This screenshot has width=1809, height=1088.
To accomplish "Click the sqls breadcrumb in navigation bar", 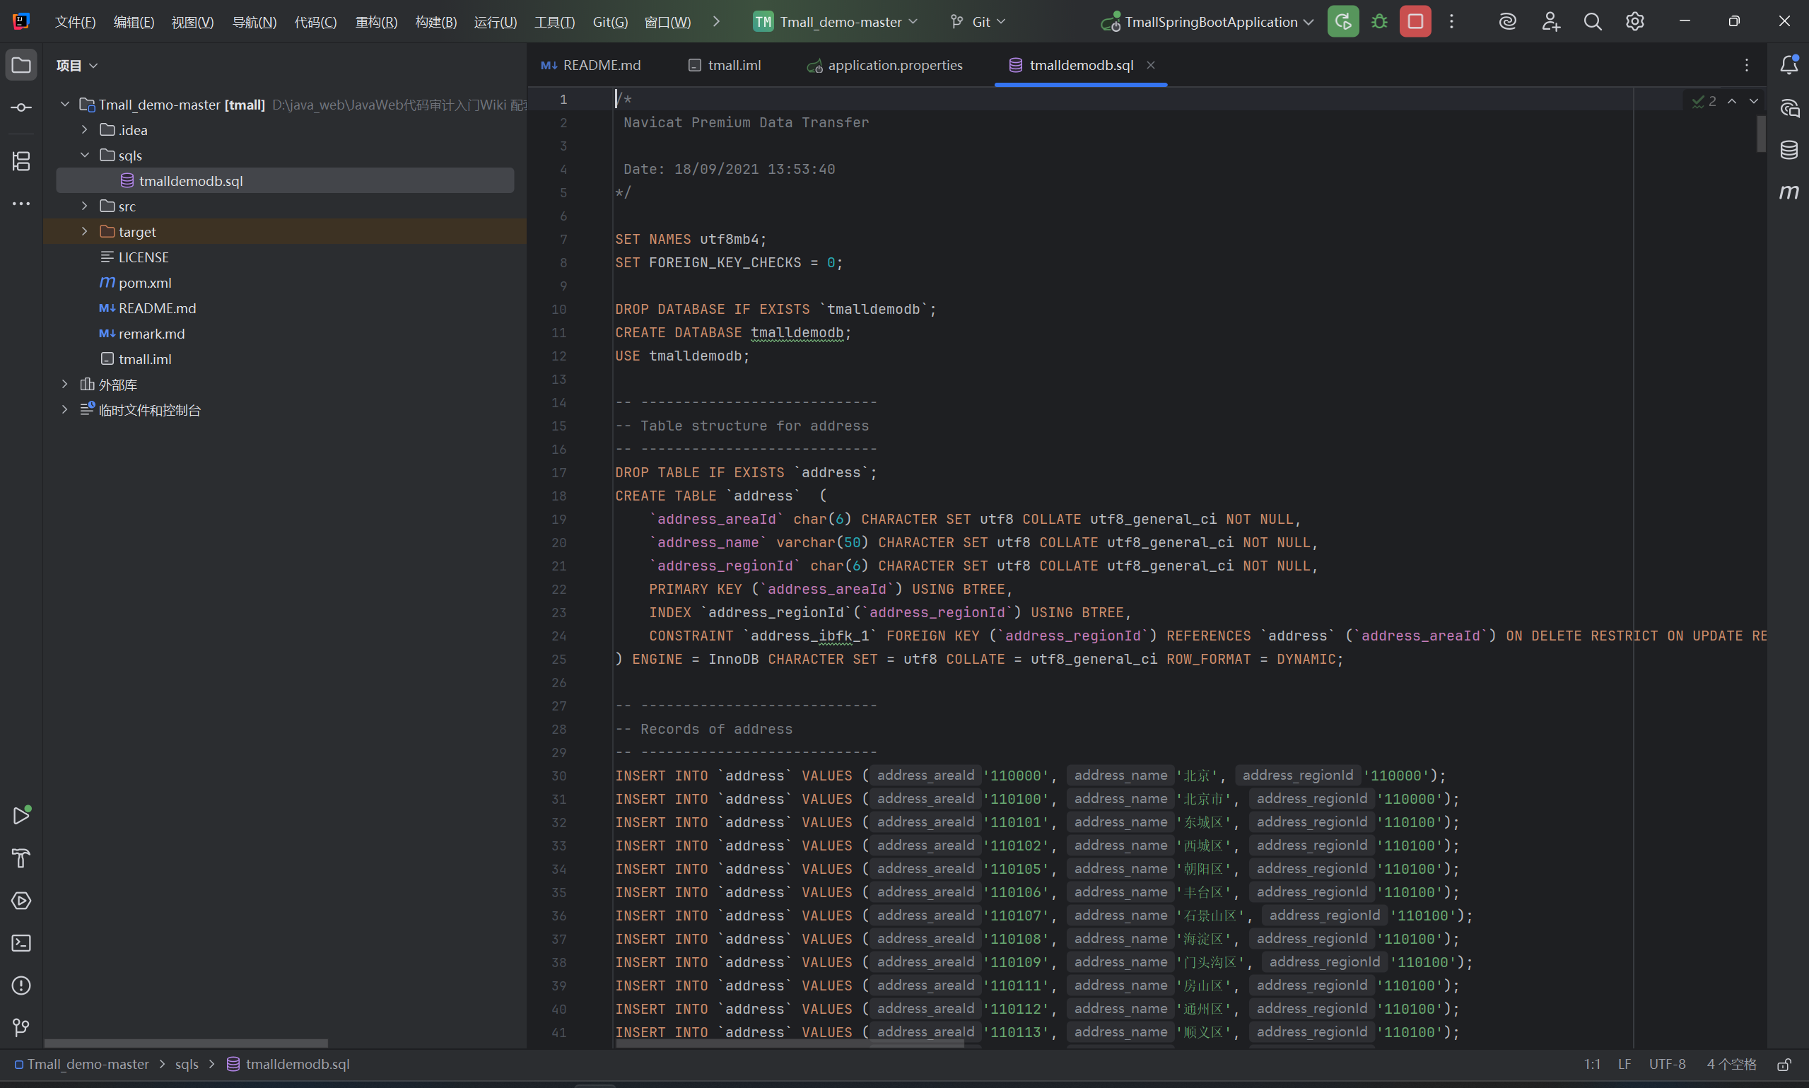I will pyautogui.click(x=186, y=1064).
